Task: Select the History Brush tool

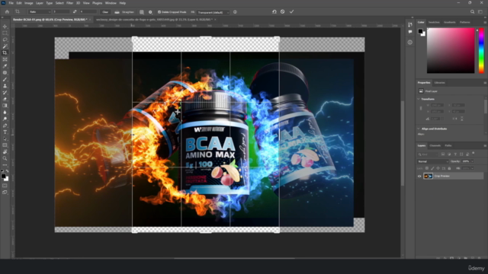Action: (x=5, y=93)
